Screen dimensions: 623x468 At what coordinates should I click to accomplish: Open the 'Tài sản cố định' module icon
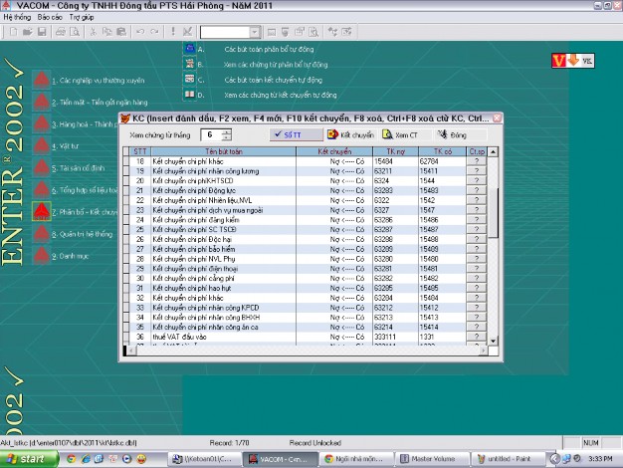click(41, 167)
